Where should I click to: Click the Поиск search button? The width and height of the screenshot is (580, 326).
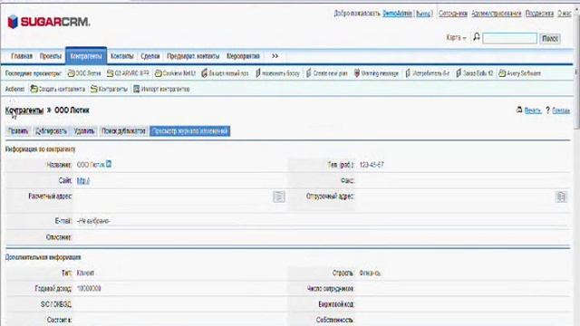tap(550, 38)
